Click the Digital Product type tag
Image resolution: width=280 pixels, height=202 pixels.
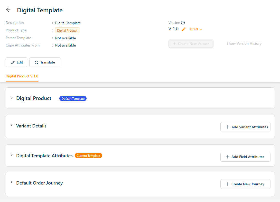tap(67, 31)
